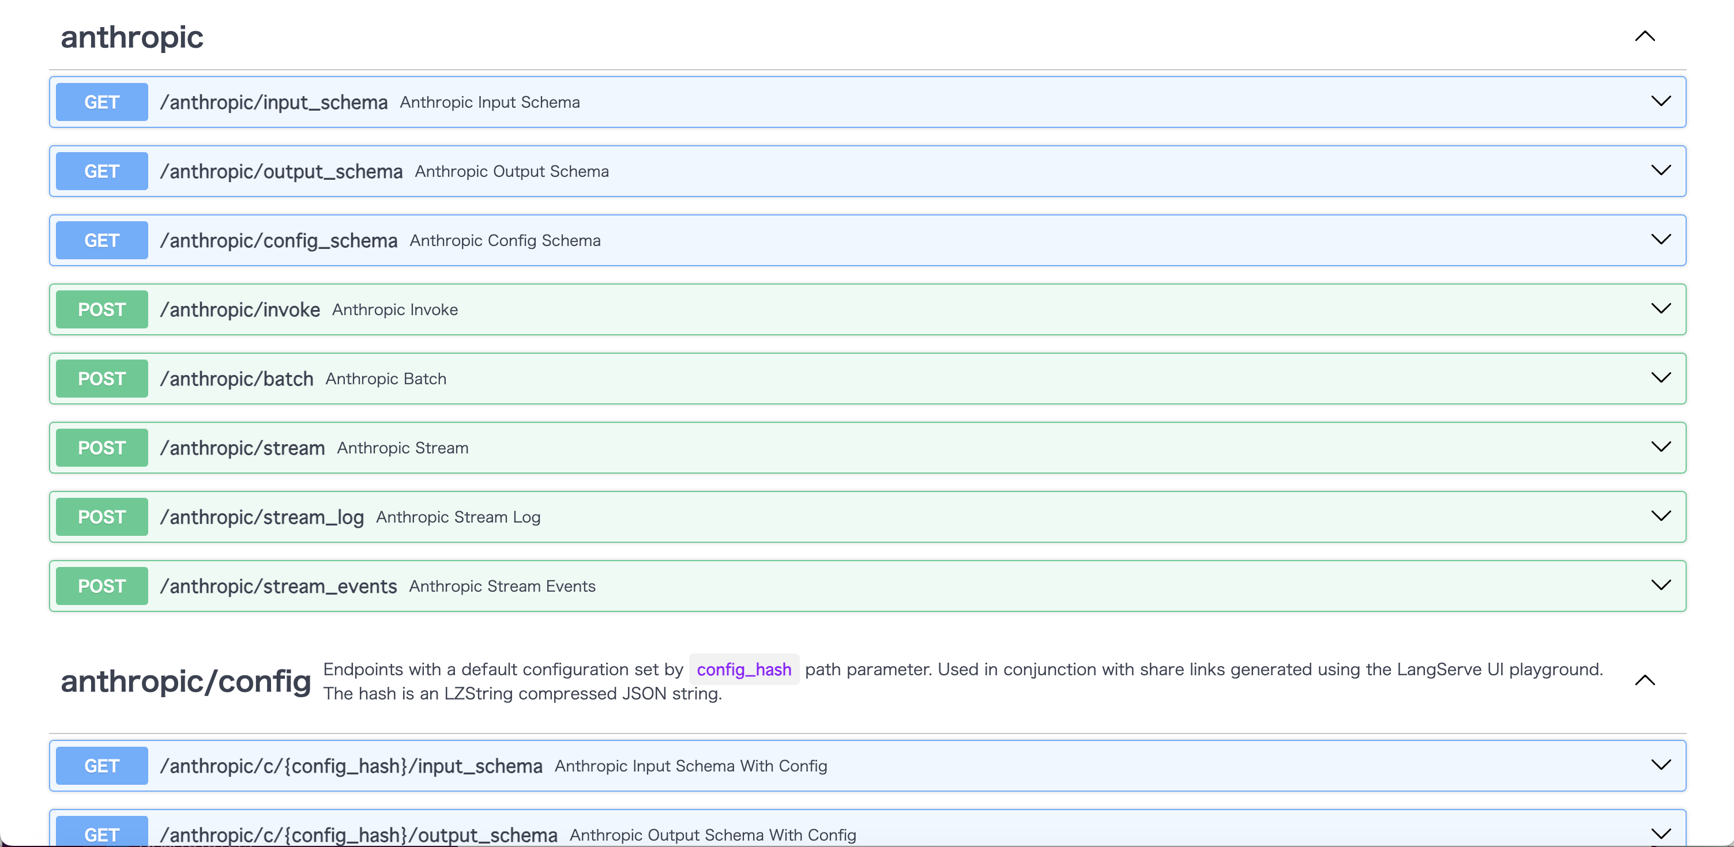Open the /anthropic/c/{config_hash}/input_schema path link

coord(351,766)
